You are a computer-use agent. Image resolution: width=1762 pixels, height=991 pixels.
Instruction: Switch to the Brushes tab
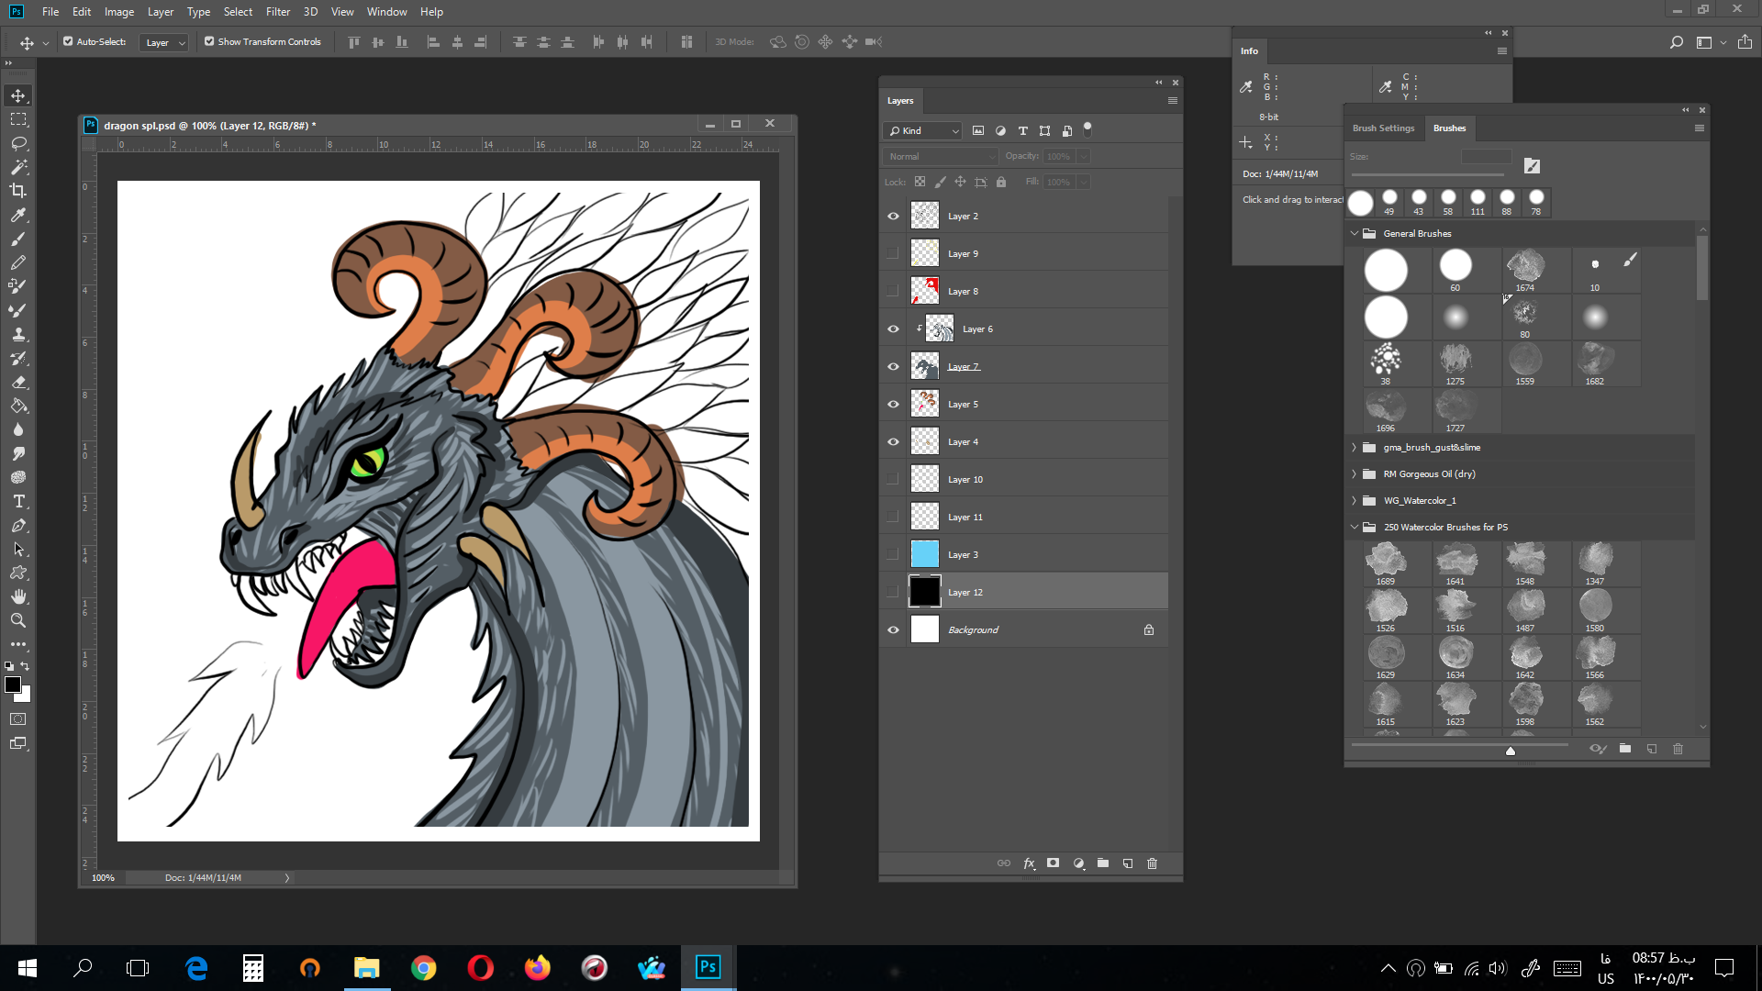(x=1449, y=128)
